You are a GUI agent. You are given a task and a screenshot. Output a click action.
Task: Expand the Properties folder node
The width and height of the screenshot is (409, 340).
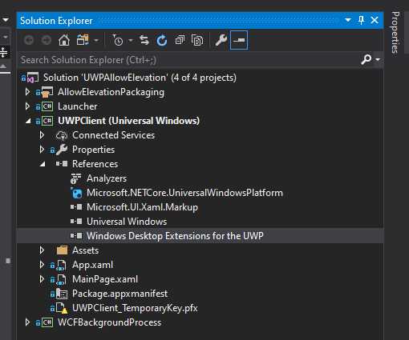click(42, 150)
